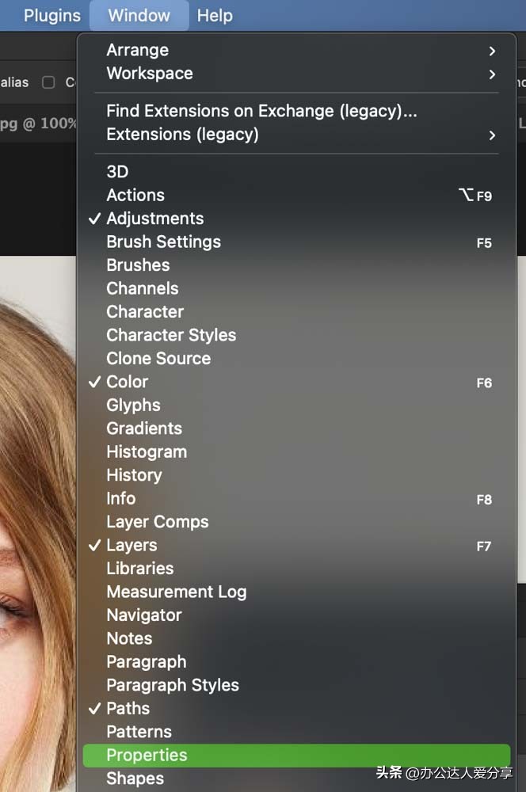Click the highlighted Properties entry

click(x=296, y=755)
